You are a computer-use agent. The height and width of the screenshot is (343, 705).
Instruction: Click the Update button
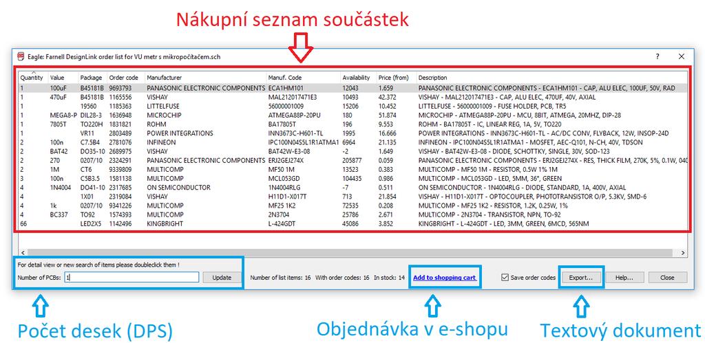point(222,278)
